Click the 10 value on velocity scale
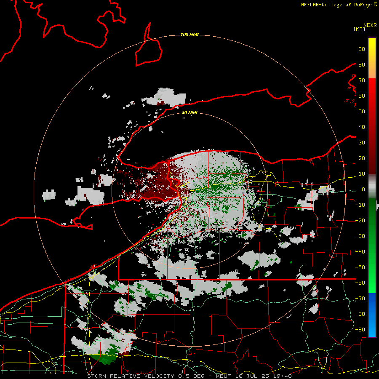The image size is (379, 379). tap(362, 174)
